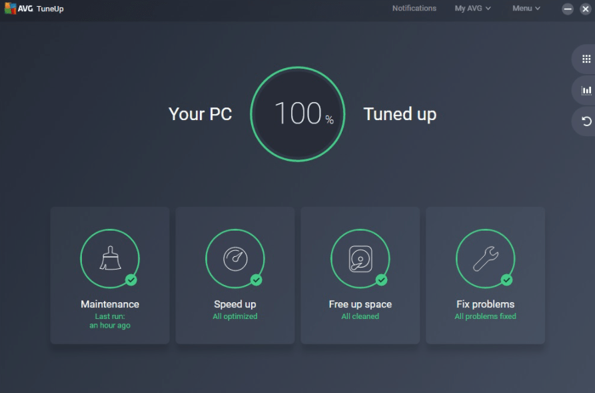Click "All cleaned" under Free up space
Screen dimensions: 595x393
tap(360, 316)
